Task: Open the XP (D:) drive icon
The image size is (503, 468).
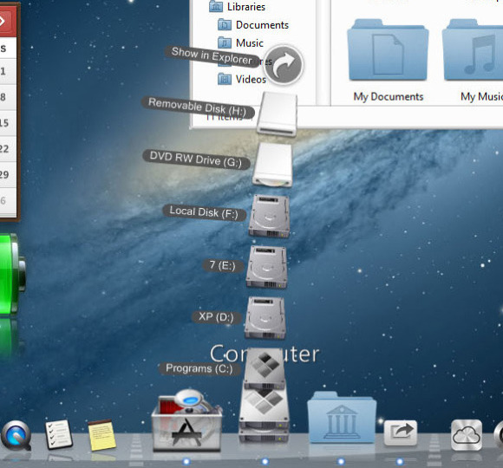Action: pos(265,318)
